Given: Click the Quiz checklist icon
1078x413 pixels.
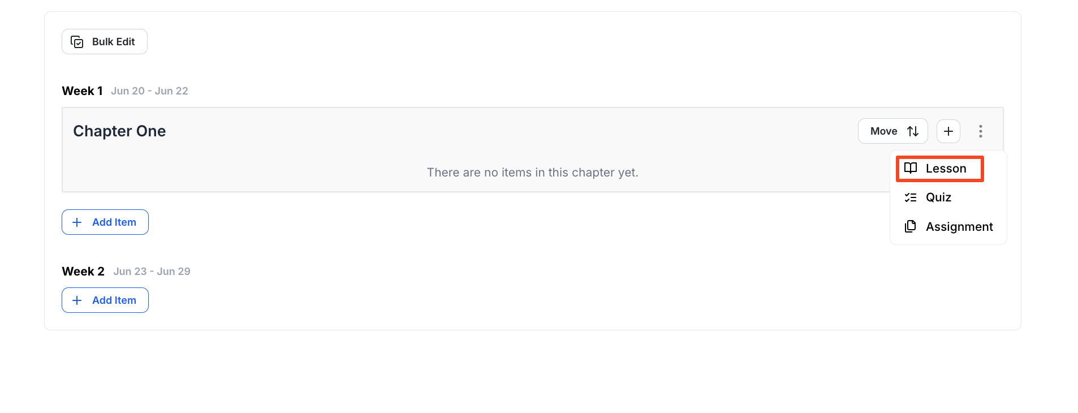Looking at the screenshot, I should (910, 197).
